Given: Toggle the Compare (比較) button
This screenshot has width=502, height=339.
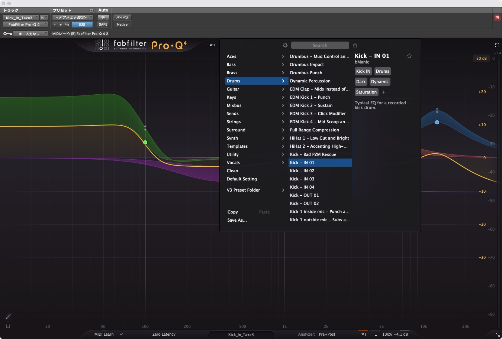Looking at the screenshot, I should [82, 25].
